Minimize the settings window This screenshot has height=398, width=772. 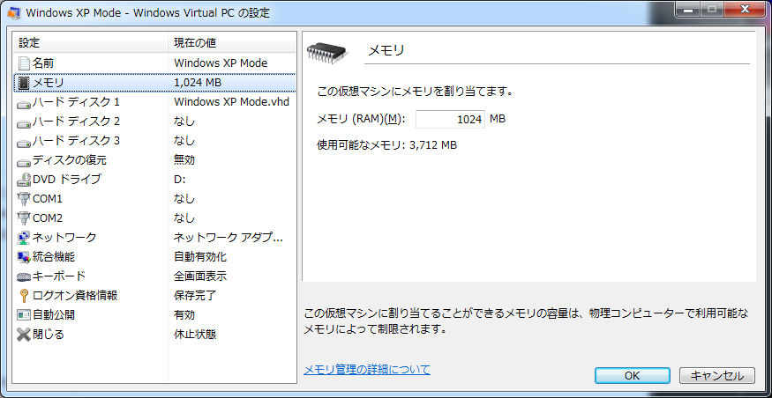tap(686, 10)
